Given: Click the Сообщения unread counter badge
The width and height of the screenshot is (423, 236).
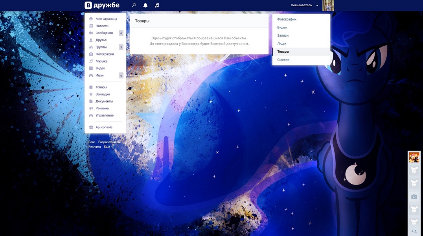Looking at the screenshot, I should (121, 33).
